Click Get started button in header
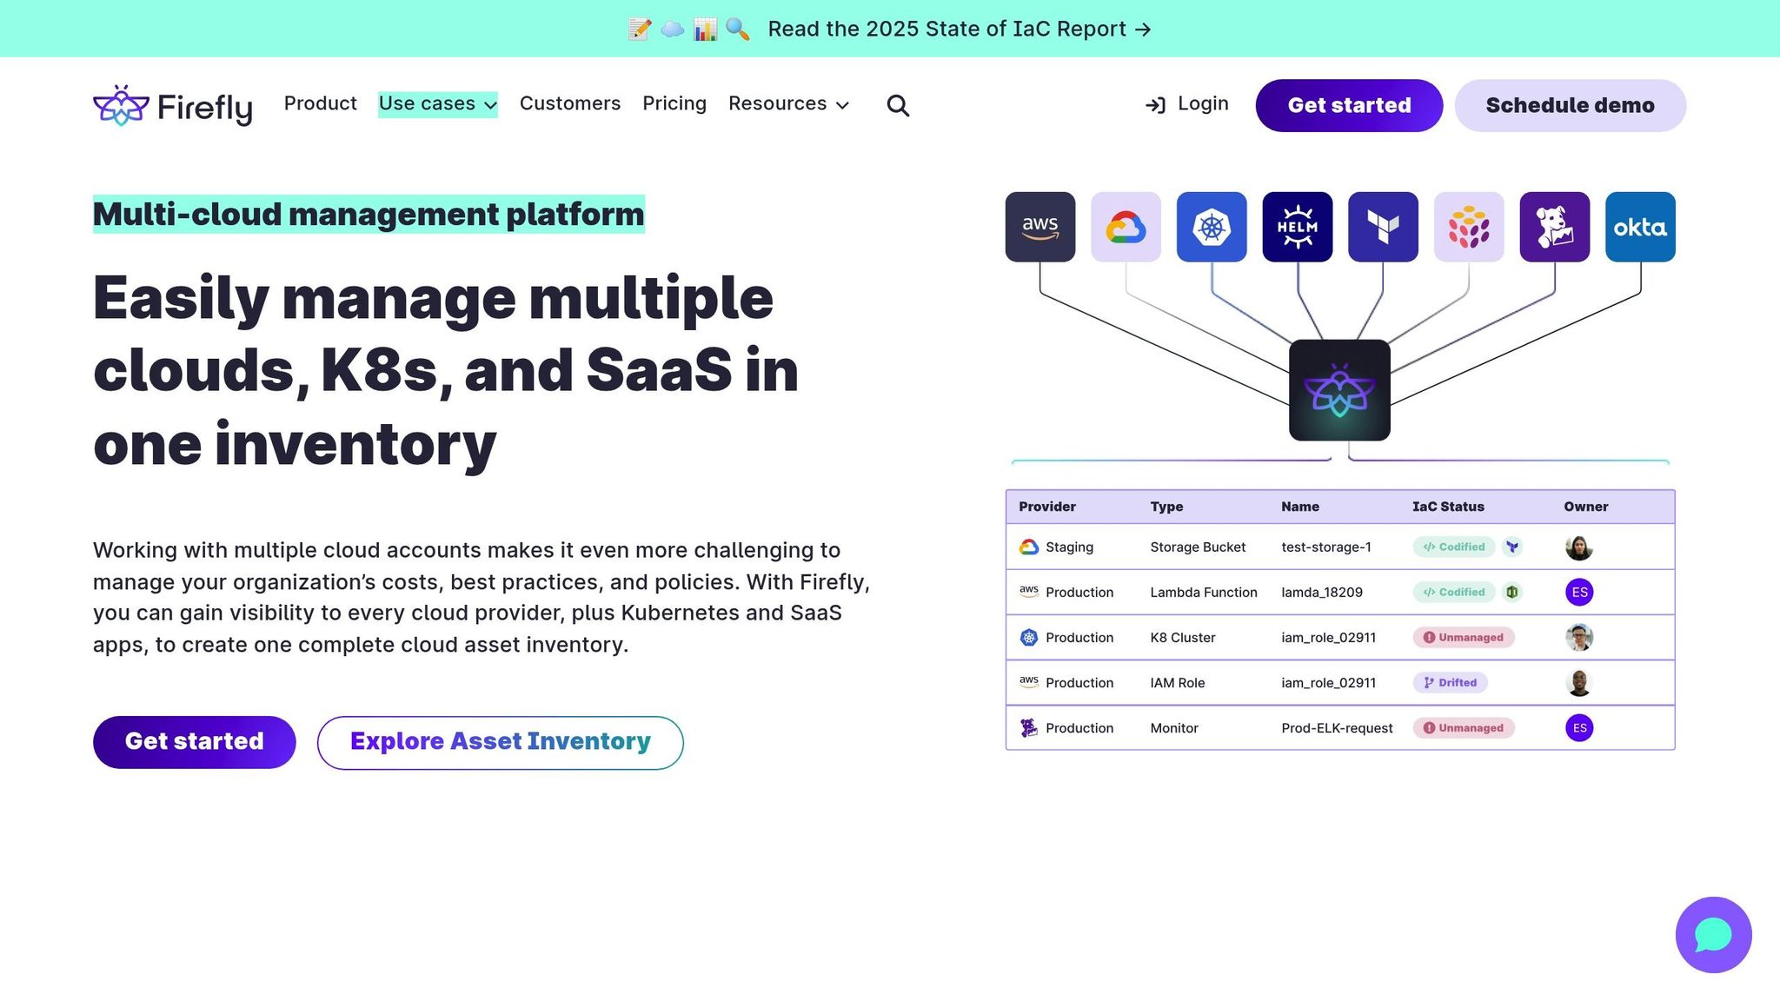1780x1001 pixels. [x=1349, y=105]
